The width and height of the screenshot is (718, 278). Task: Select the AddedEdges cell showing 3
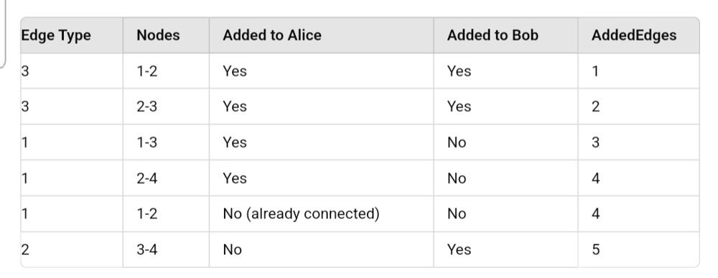pyautogui.click(x=638, y=142)
